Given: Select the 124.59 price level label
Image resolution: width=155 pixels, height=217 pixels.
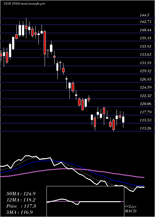Looking at the screenshot, I should pos(146,87).
